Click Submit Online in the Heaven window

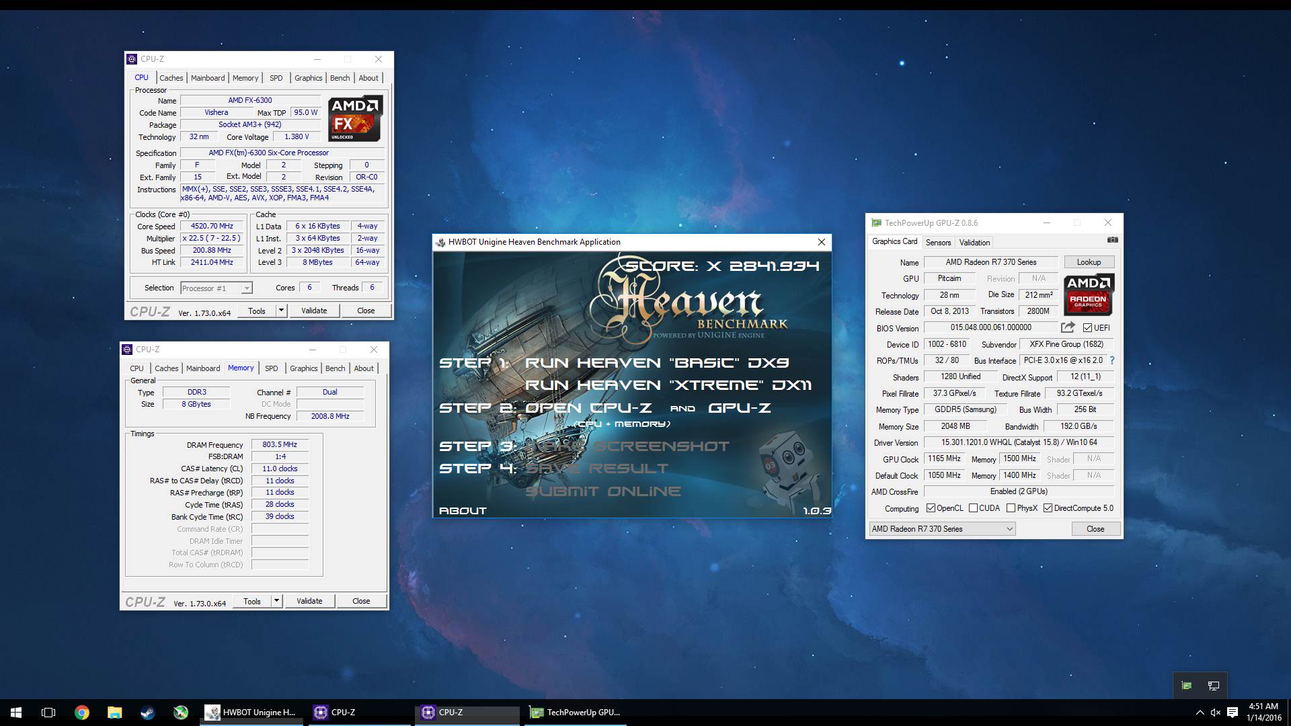tap(602, 491)
